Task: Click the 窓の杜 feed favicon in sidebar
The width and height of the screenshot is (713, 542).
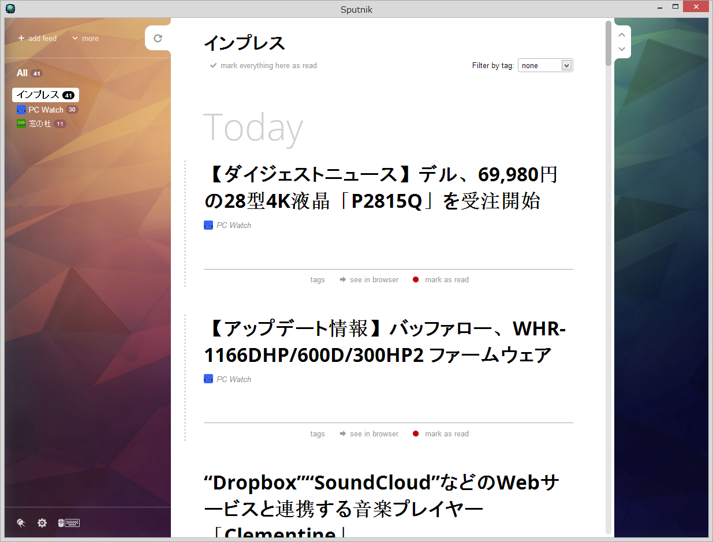Action: click(21, 123)
